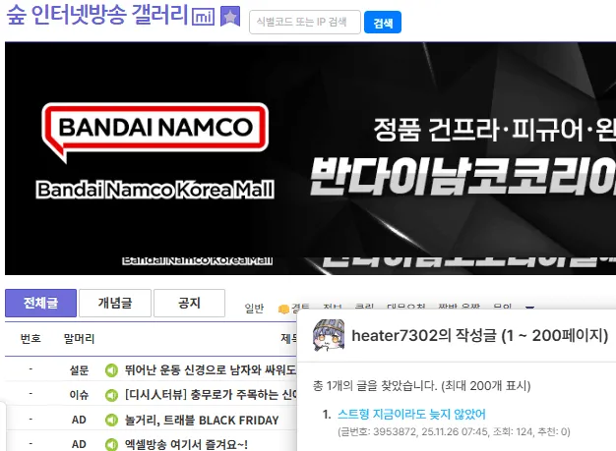The width and height of the screenshot is (616, 451).
Task: Select the 일반 category filter
Action: [x=254, y=309]
